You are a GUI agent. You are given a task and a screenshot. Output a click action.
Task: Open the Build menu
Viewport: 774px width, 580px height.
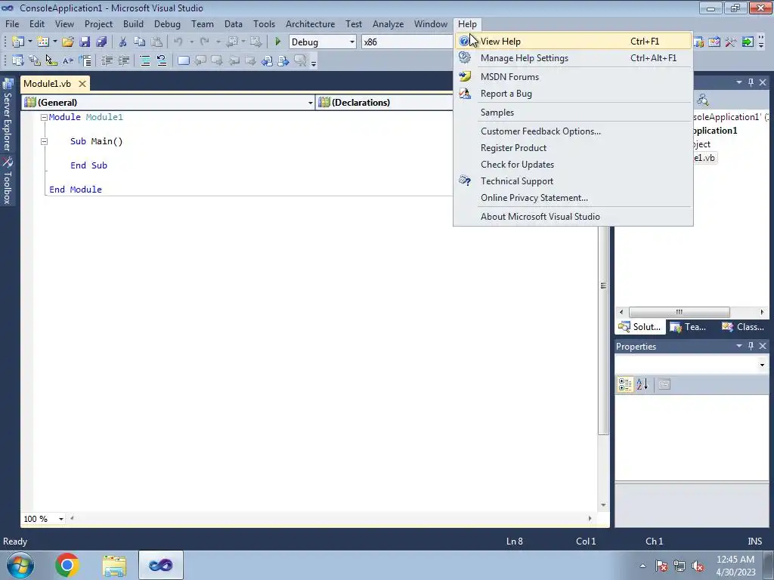pyautogui.click(x=133, y=23)
